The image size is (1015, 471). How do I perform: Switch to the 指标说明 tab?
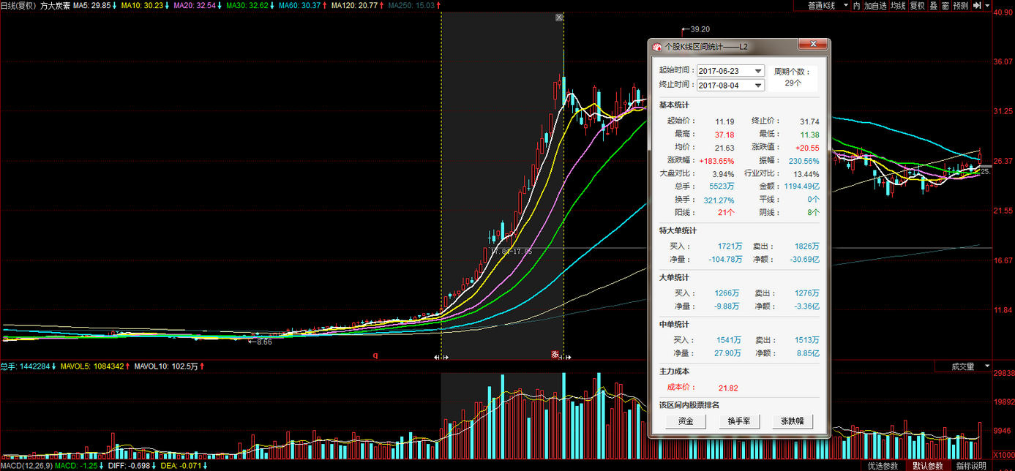(x=970, y=466)
